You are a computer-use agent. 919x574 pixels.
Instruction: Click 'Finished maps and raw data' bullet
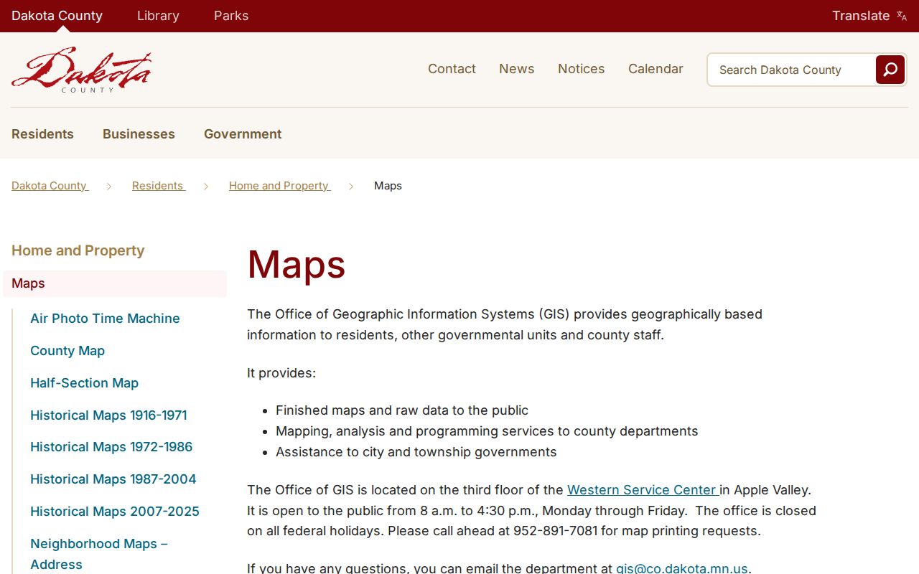click(402, 410)
